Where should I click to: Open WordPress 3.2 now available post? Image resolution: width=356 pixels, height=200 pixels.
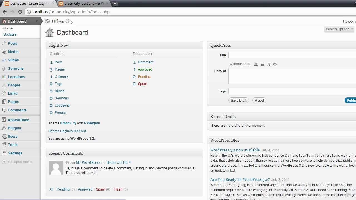pos(235,150)
